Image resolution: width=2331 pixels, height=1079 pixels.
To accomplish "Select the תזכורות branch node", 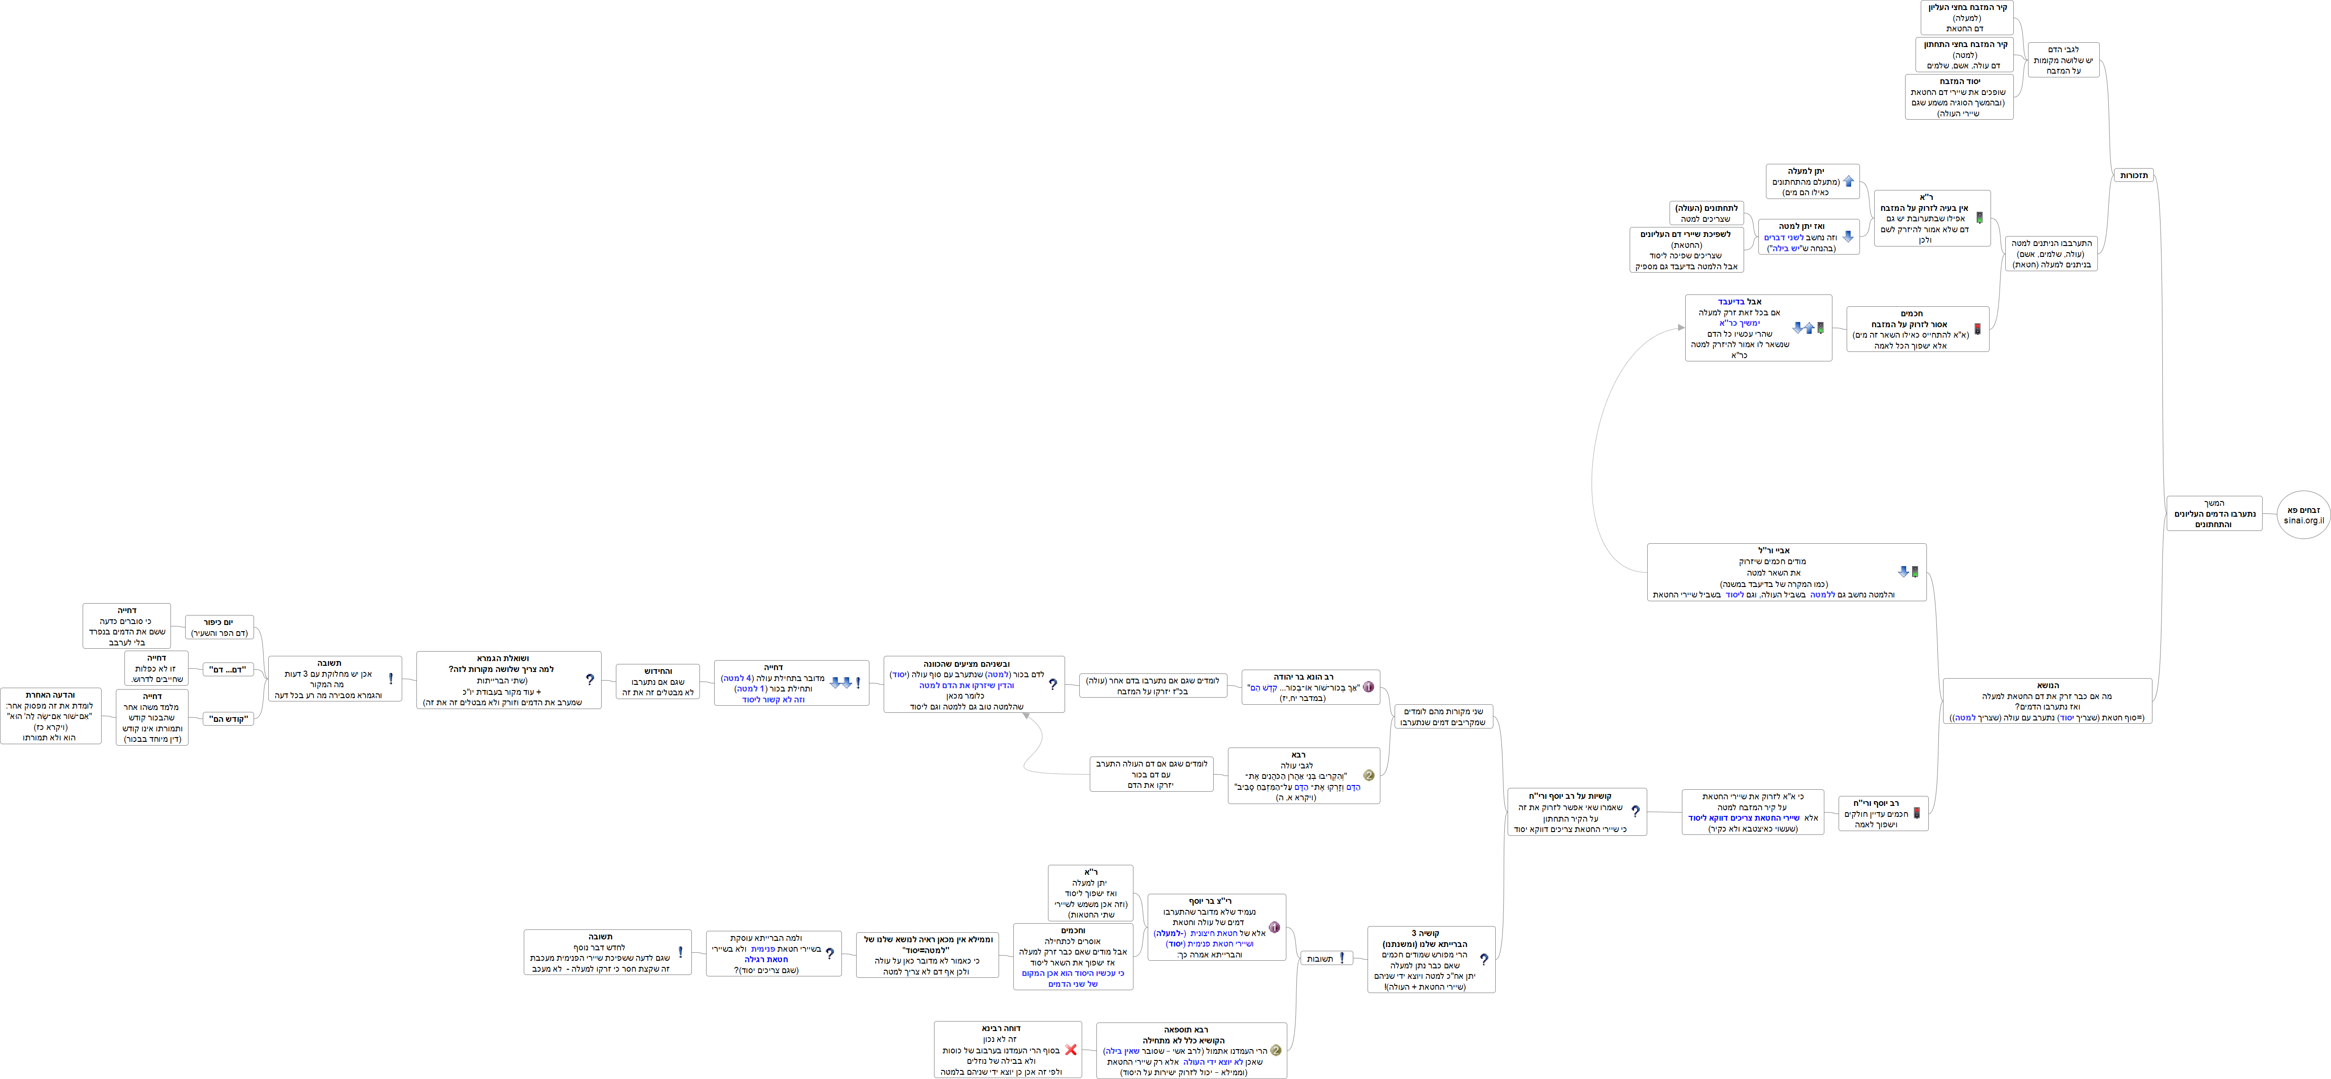I will [x=2134, y=176].
